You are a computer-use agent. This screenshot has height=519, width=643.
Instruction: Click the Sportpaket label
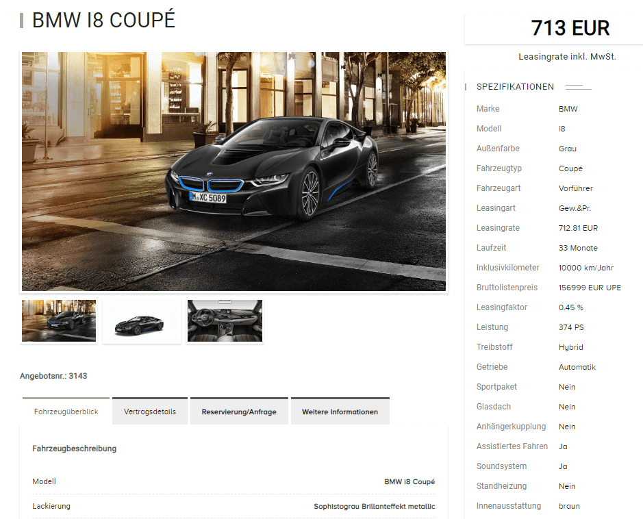[496, 387]
